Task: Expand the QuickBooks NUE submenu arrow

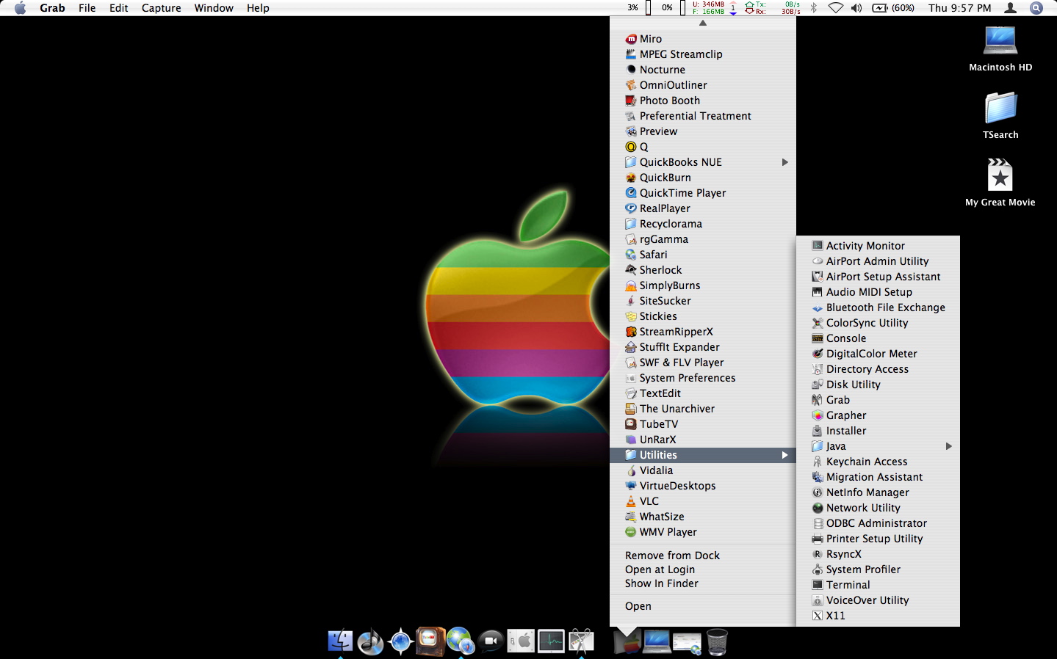Action: point(785,162)
